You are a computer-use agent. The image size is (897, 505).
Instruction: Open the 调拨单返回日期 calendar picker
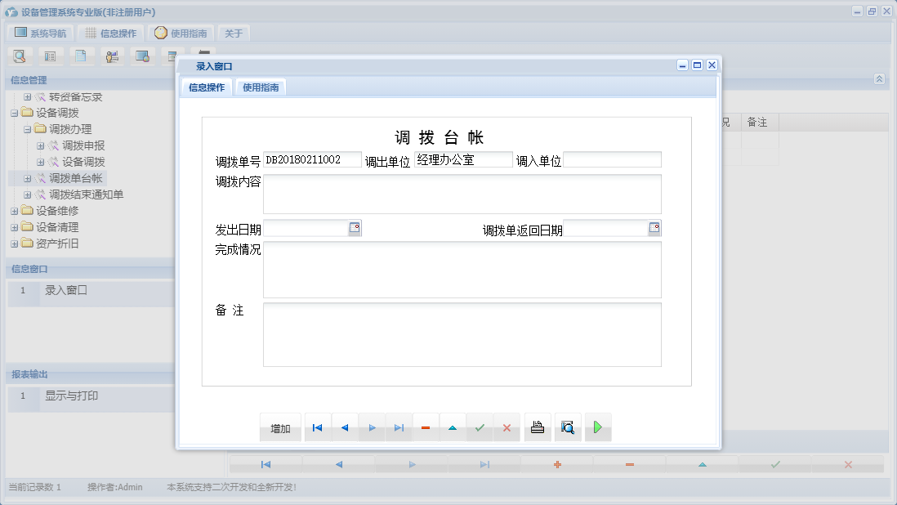coord(654,229)
